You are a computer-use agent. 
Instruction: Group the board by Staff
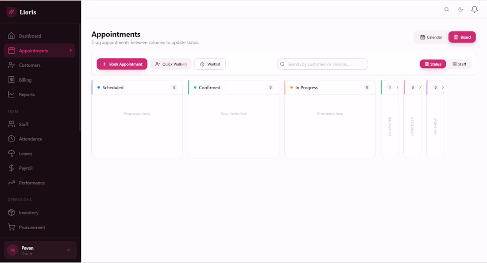[x=460, y=64]
